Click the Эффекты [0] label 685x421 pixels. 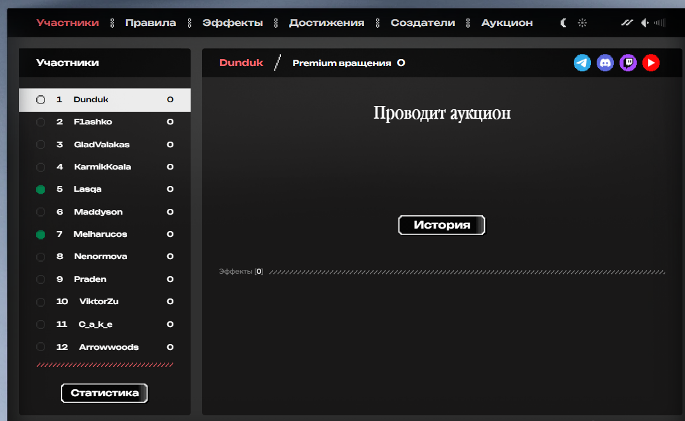(241, 272)
